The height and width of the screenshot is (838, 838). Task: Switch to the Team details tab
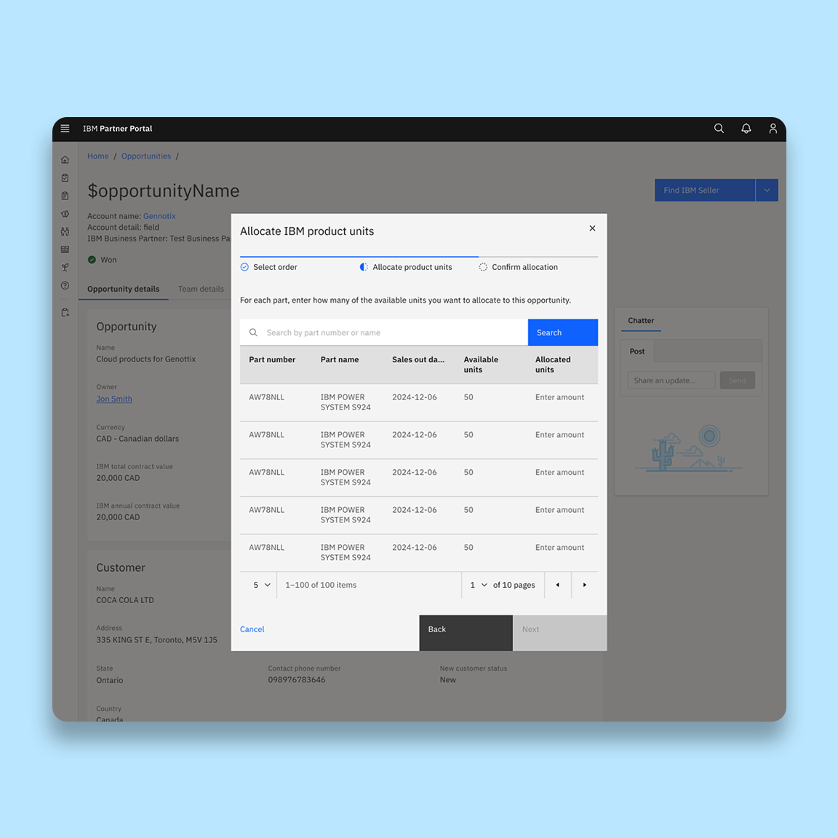click(201, 289)
